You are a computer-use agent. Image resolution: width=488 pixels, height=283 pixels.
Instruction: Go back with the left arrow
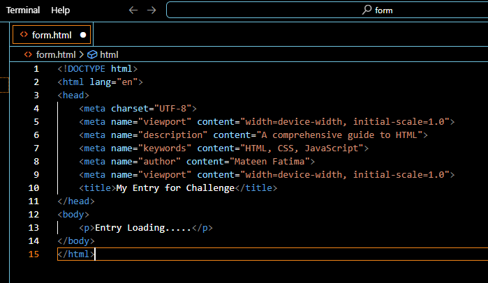point(133,10)
